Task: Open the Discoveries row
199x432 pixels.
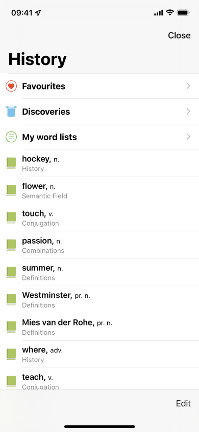Action: [99, 111]
